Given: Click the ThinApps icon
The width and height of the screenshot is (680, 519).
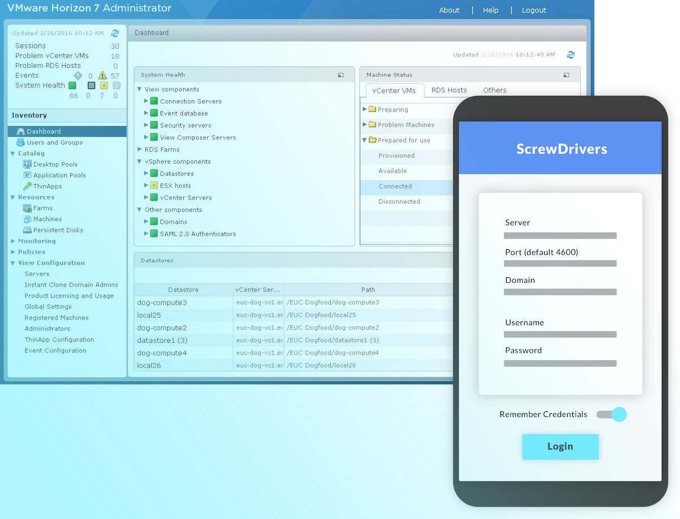Looking at the screenshot, I should 27,186.
